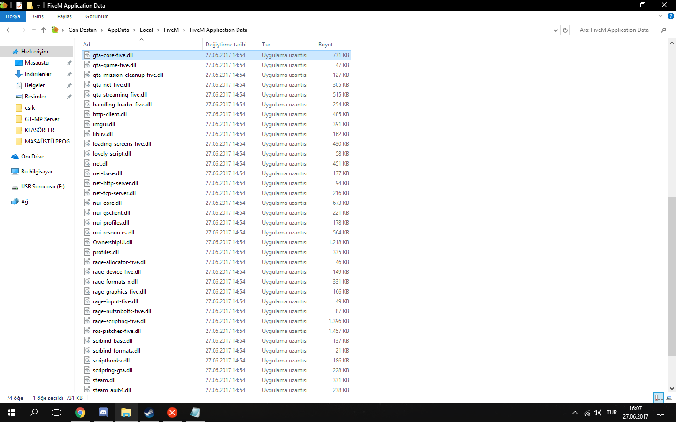Select Belgeler in navigation pane
The image size is (676, 422).
(x=35, y=85)
